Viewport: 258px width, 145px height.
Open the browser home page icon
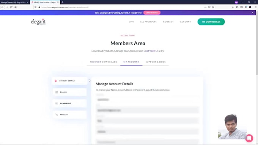(x=16, y=7)
